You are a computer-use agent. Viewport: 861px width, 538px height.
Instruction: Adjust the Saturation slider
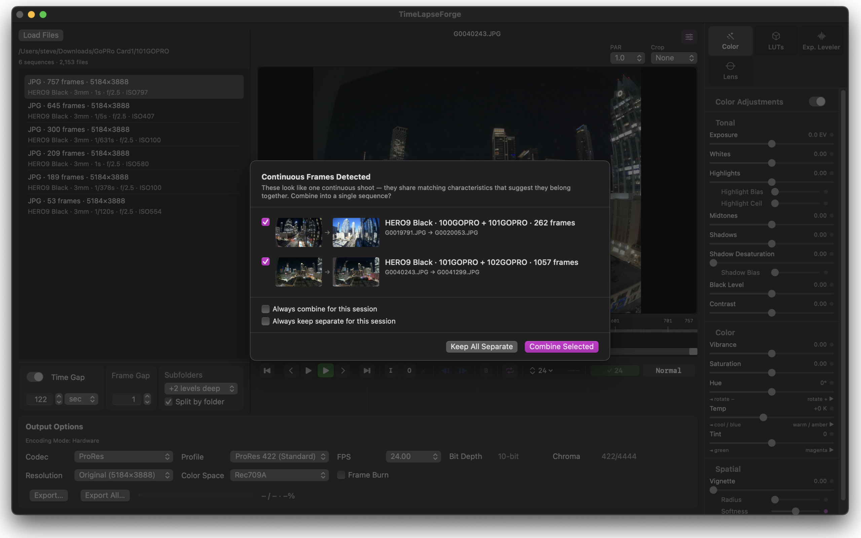tap(771, 373)
